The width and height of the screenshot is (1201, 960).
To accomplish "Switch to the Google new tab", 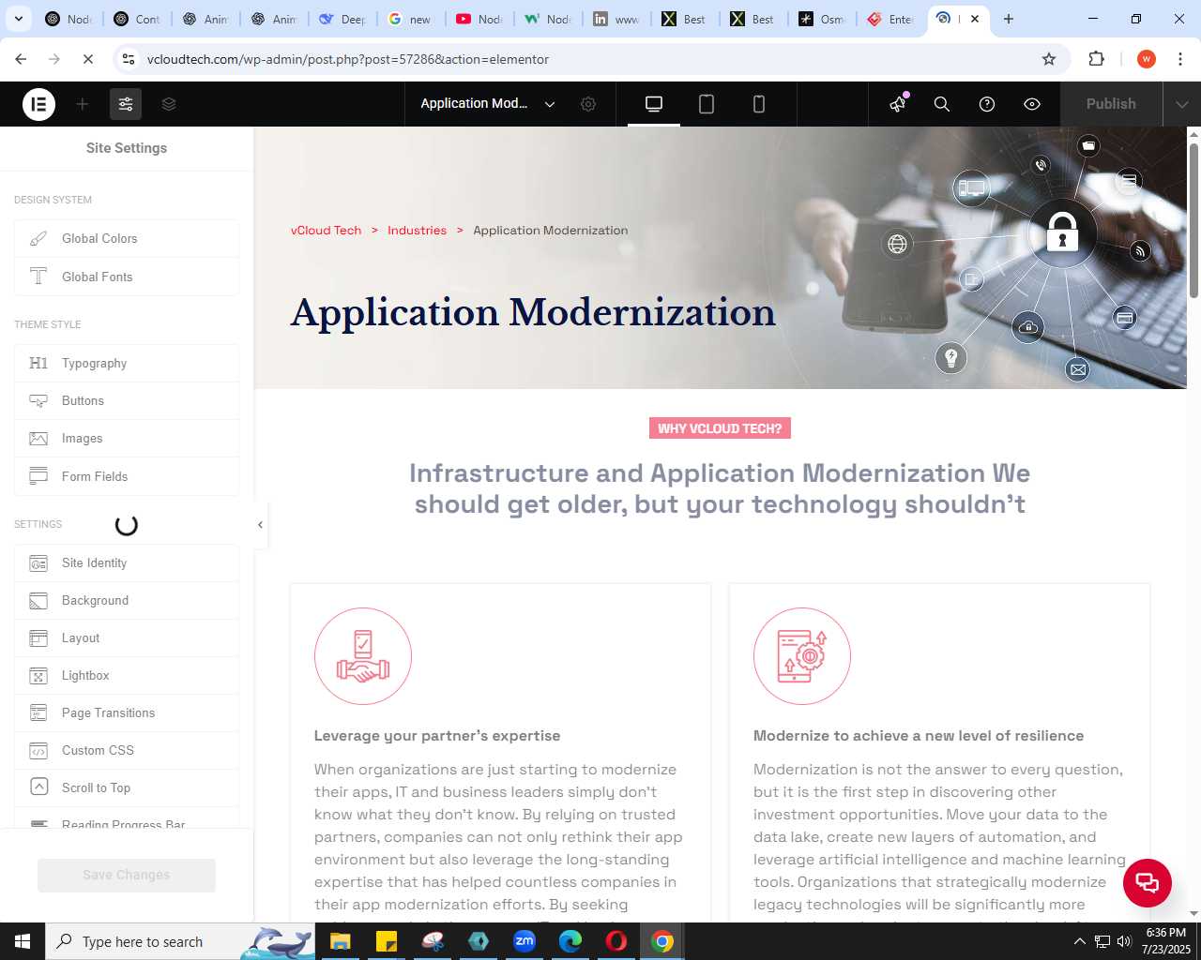I will 410,19.
